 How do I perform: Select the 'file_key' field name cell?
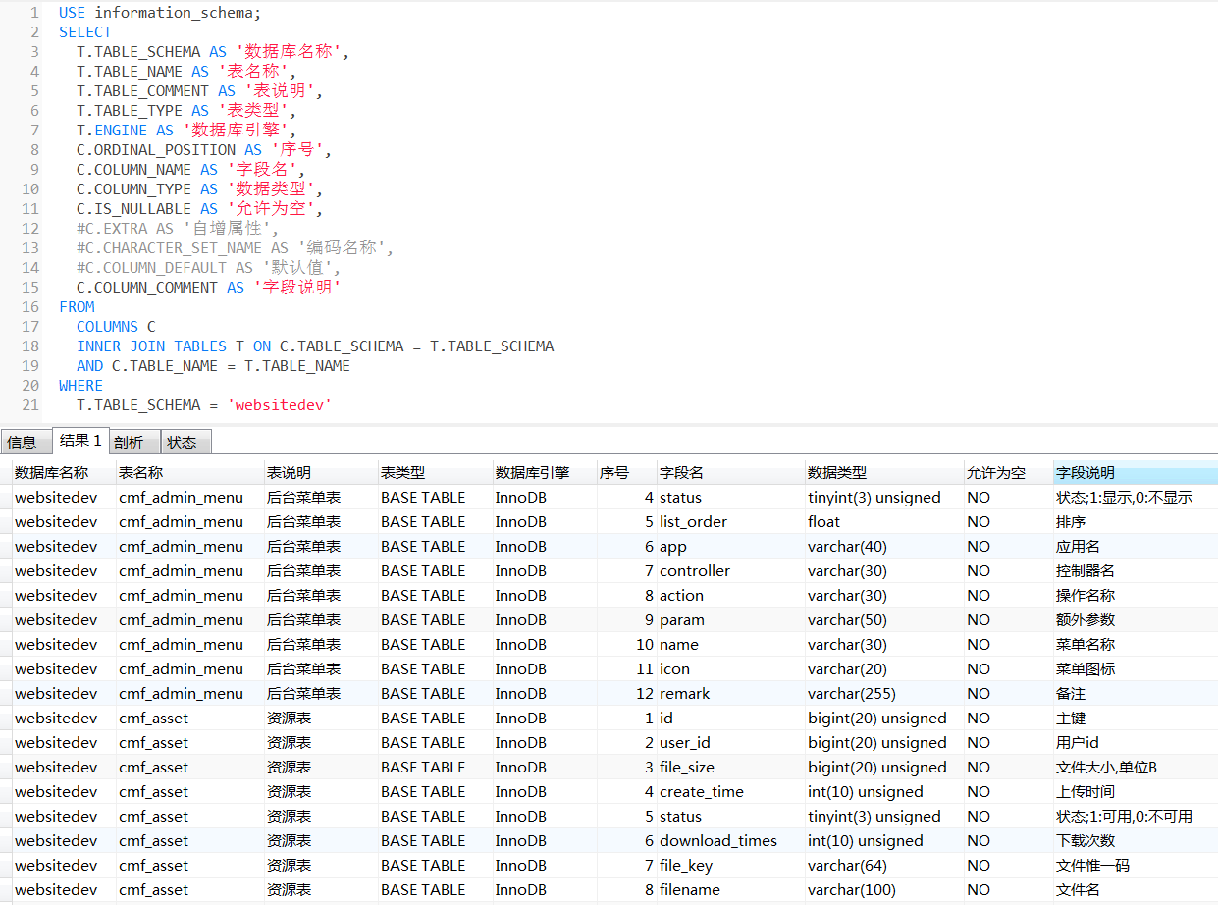pyautogui.click(x=730, y=866)
